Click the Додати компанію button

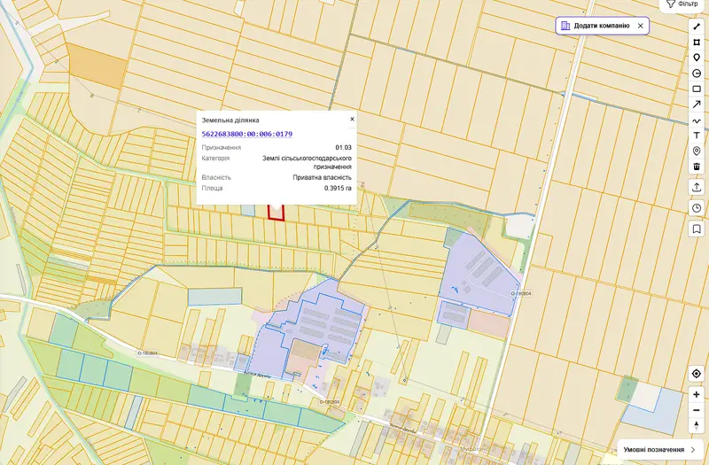[602, 26]
